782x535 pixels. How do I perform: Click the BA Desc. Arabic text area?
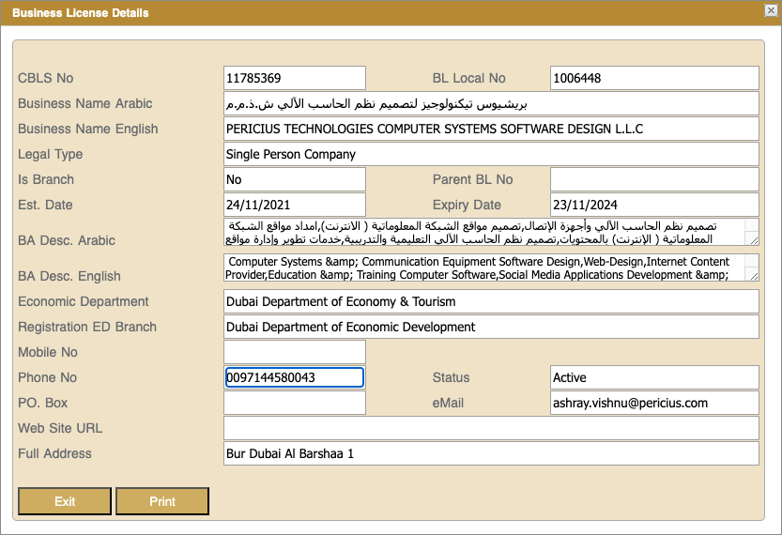coord(483,232)
